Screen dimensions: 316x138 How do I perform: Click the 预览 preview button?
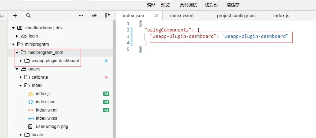point(165,5)
